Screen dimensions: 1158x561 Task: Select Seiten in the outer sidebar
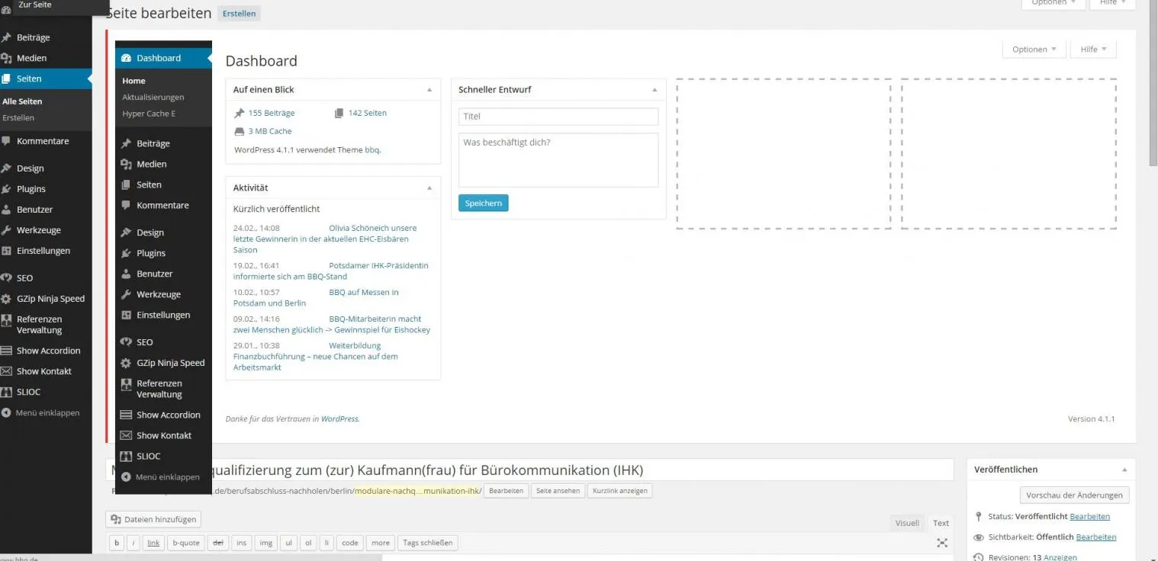tap(46, 79)
